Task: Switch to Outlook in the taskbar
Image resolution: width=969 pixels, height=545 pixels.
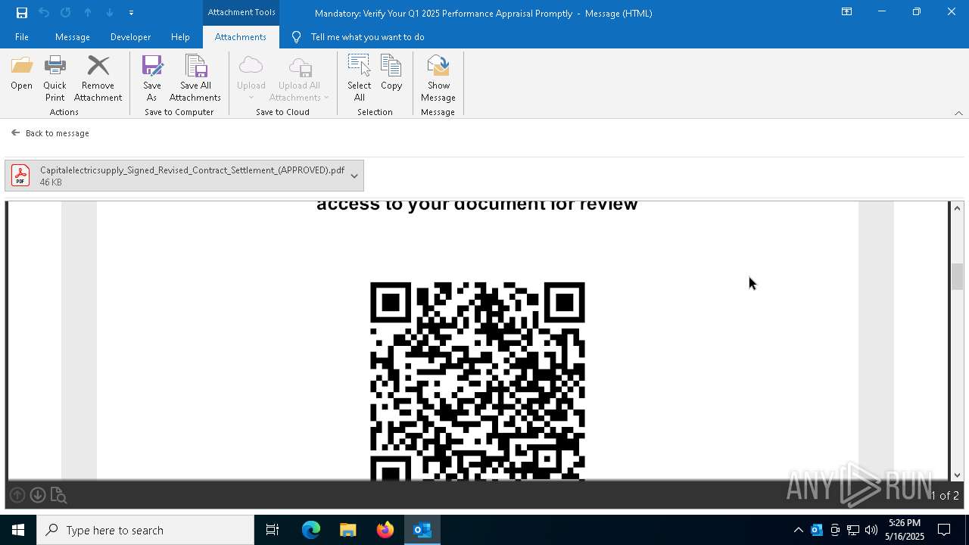Action: tap(422, 530)
